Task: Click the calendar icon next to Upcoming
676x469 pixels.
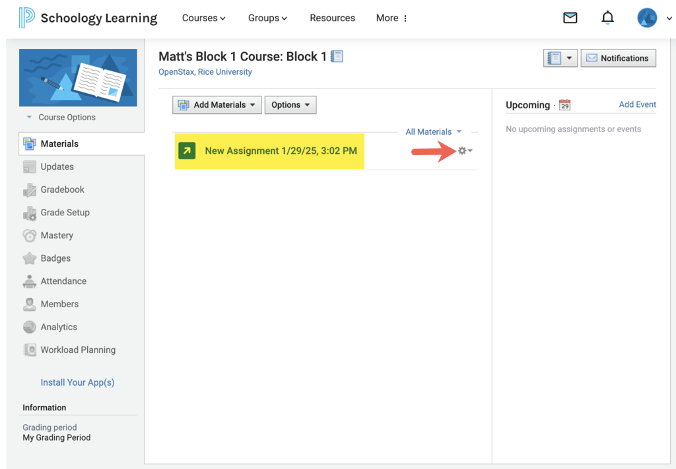Action: coord(564,104)
